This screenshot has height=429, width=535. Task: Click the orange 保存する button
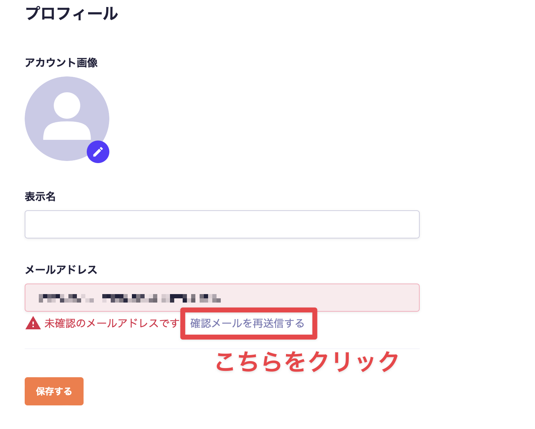(54, 391)
